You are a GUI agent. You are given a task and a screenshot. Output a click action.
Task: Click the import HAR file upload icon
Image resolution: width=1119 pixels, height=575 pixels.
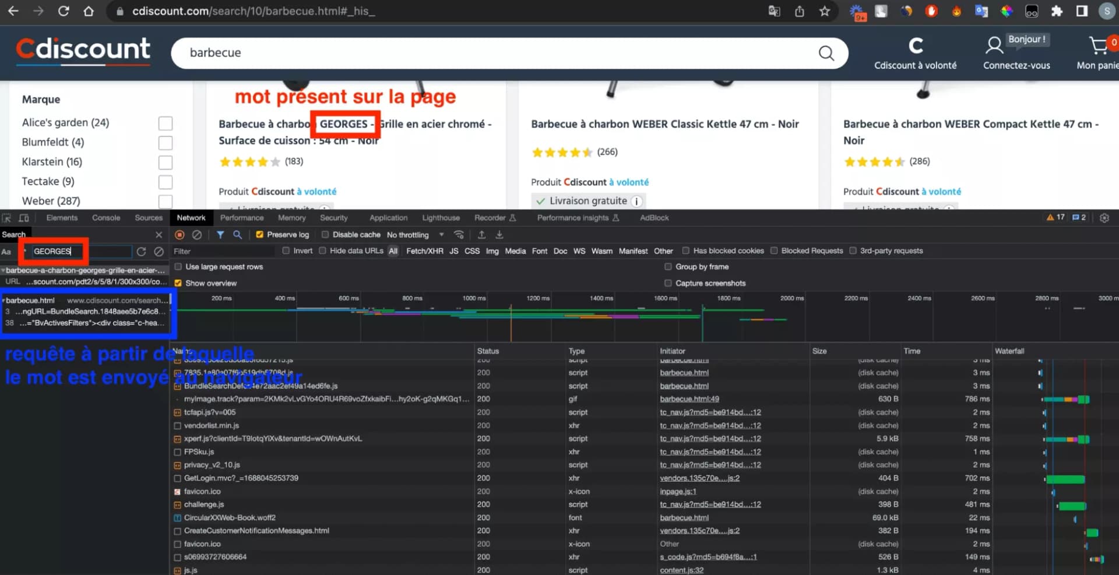(481, 235)
